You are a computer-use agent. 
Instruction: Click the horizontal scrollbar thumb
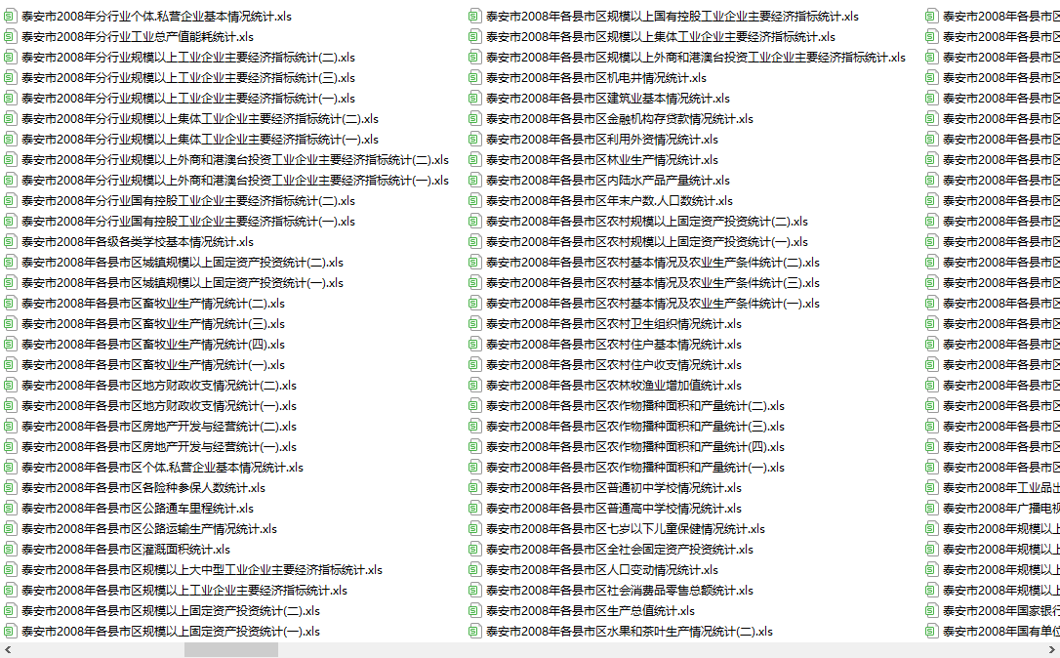click(231, 650)
